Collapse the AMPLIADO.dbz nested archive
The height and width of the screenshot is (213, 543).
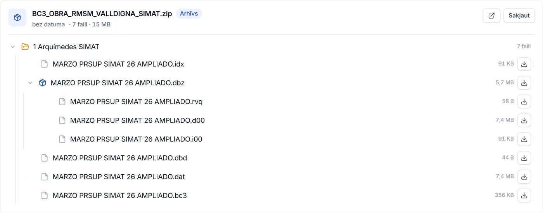point(30,83)
